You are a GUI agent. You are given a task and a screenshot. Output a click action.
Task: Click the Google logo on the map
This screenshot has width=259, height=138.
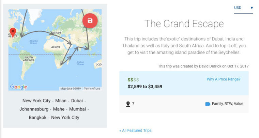pyautogui.click(x=18, y=87)
